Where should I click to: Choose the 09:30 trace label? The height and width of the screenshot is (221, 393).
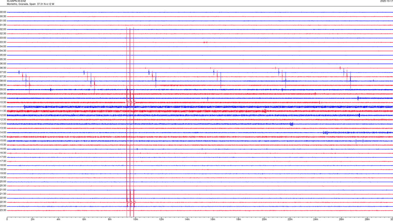(3, 94)
